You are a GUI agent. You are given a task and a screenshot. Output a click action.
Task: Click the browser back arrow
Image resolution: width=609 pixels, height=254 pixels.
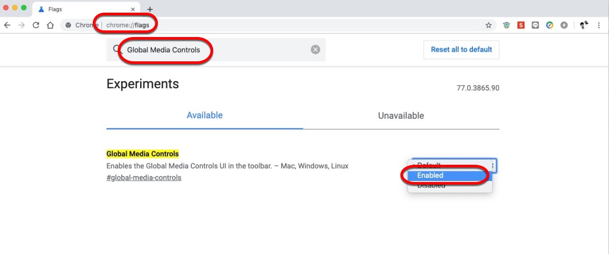click(x=7, y=25)
